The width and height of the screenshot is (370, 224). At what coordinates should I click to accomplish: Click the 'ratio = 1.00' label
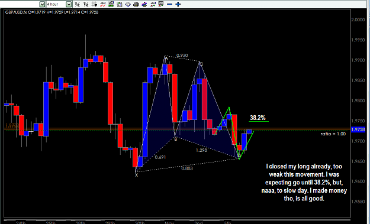333,134
